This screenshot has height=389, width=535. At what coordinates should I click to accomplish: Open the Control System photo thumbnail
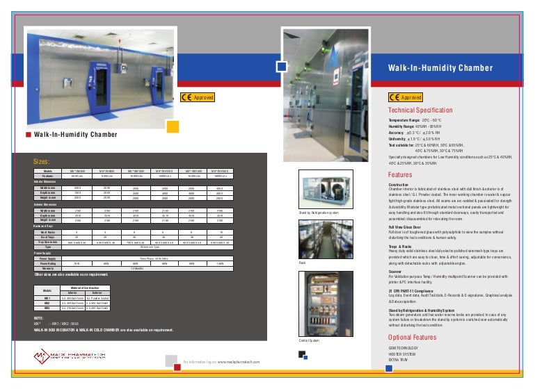[x=326, y=304]
